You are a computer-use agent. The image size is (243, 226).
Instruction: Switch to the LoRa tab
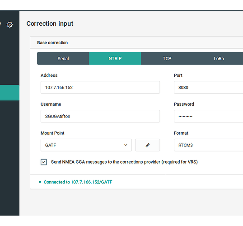(219, 58)
